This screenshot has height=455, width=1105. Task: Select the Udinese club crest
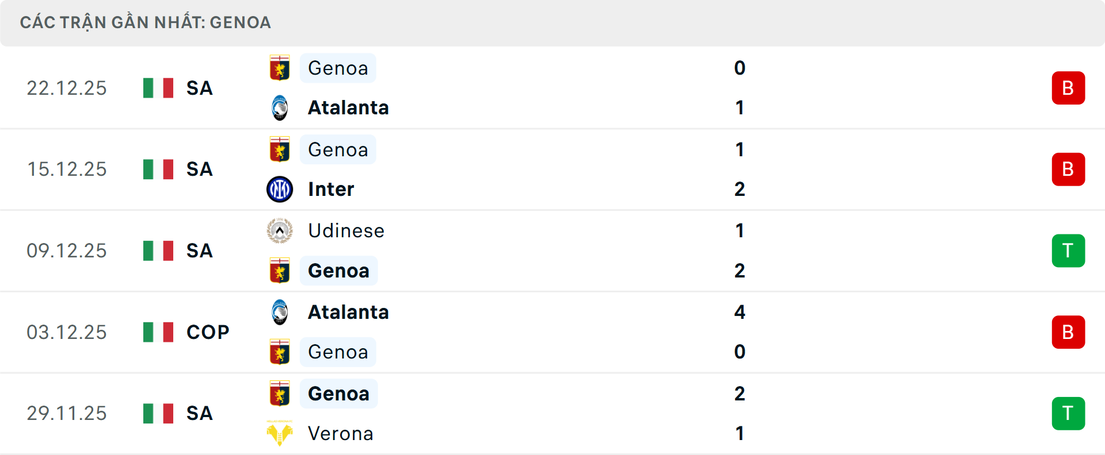pos(280,231)
